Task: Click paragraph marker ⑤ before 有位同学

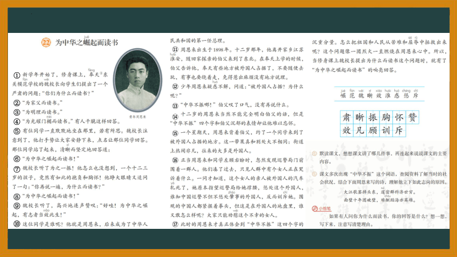Action: coord(16,131)
